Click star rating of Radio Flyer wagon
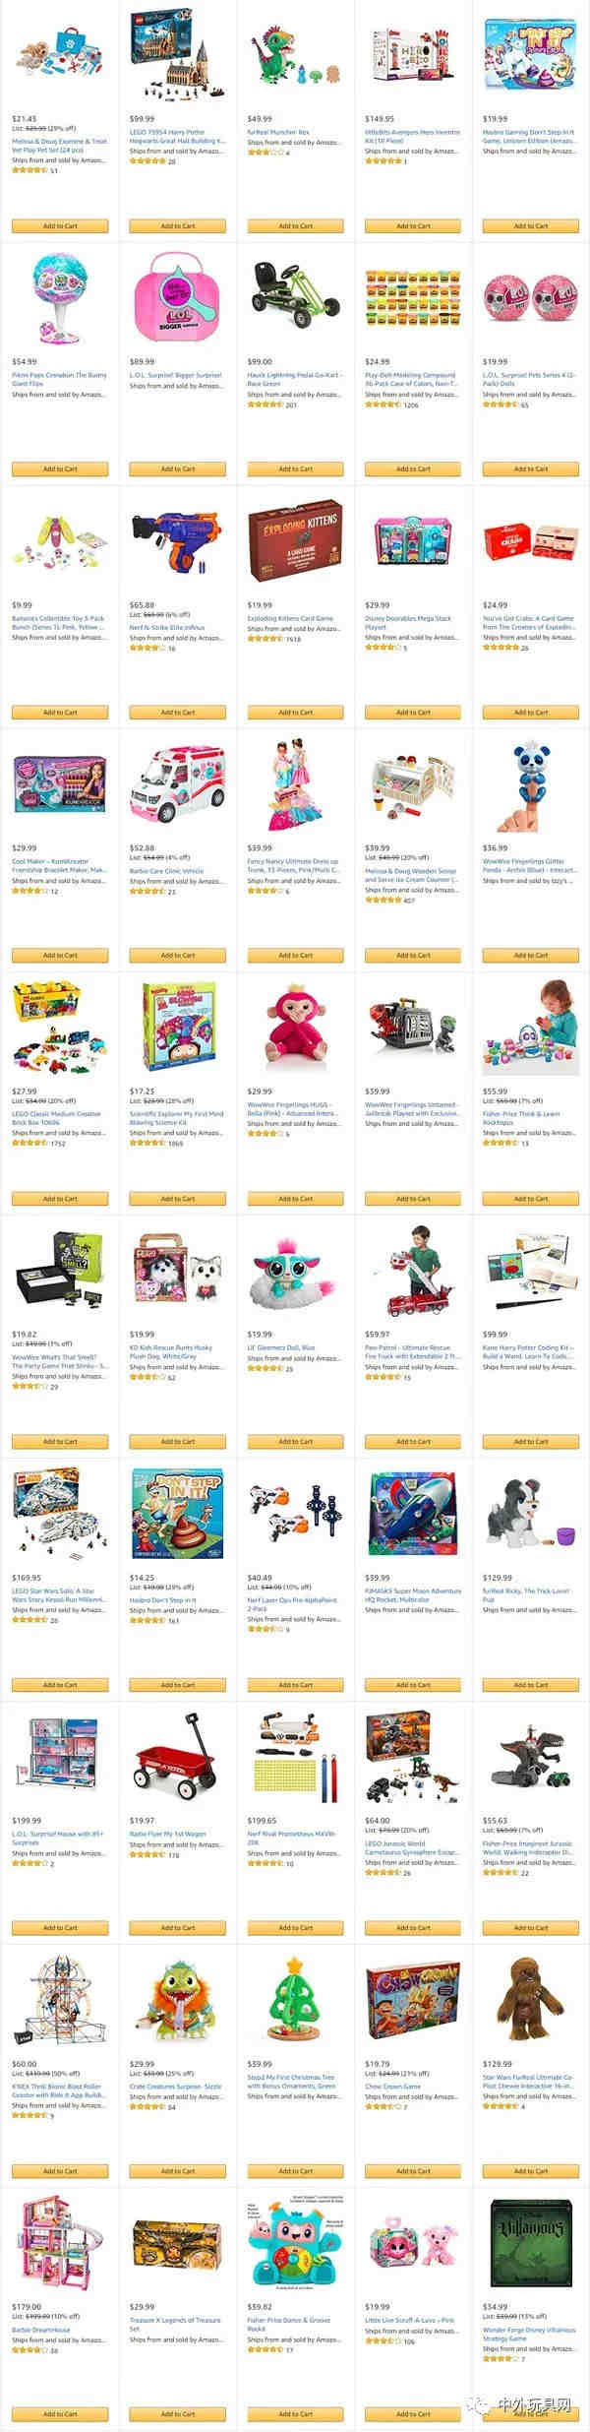Image resolution: width=590 pixels, height=2432 pixels. (x=147, y=1854)
